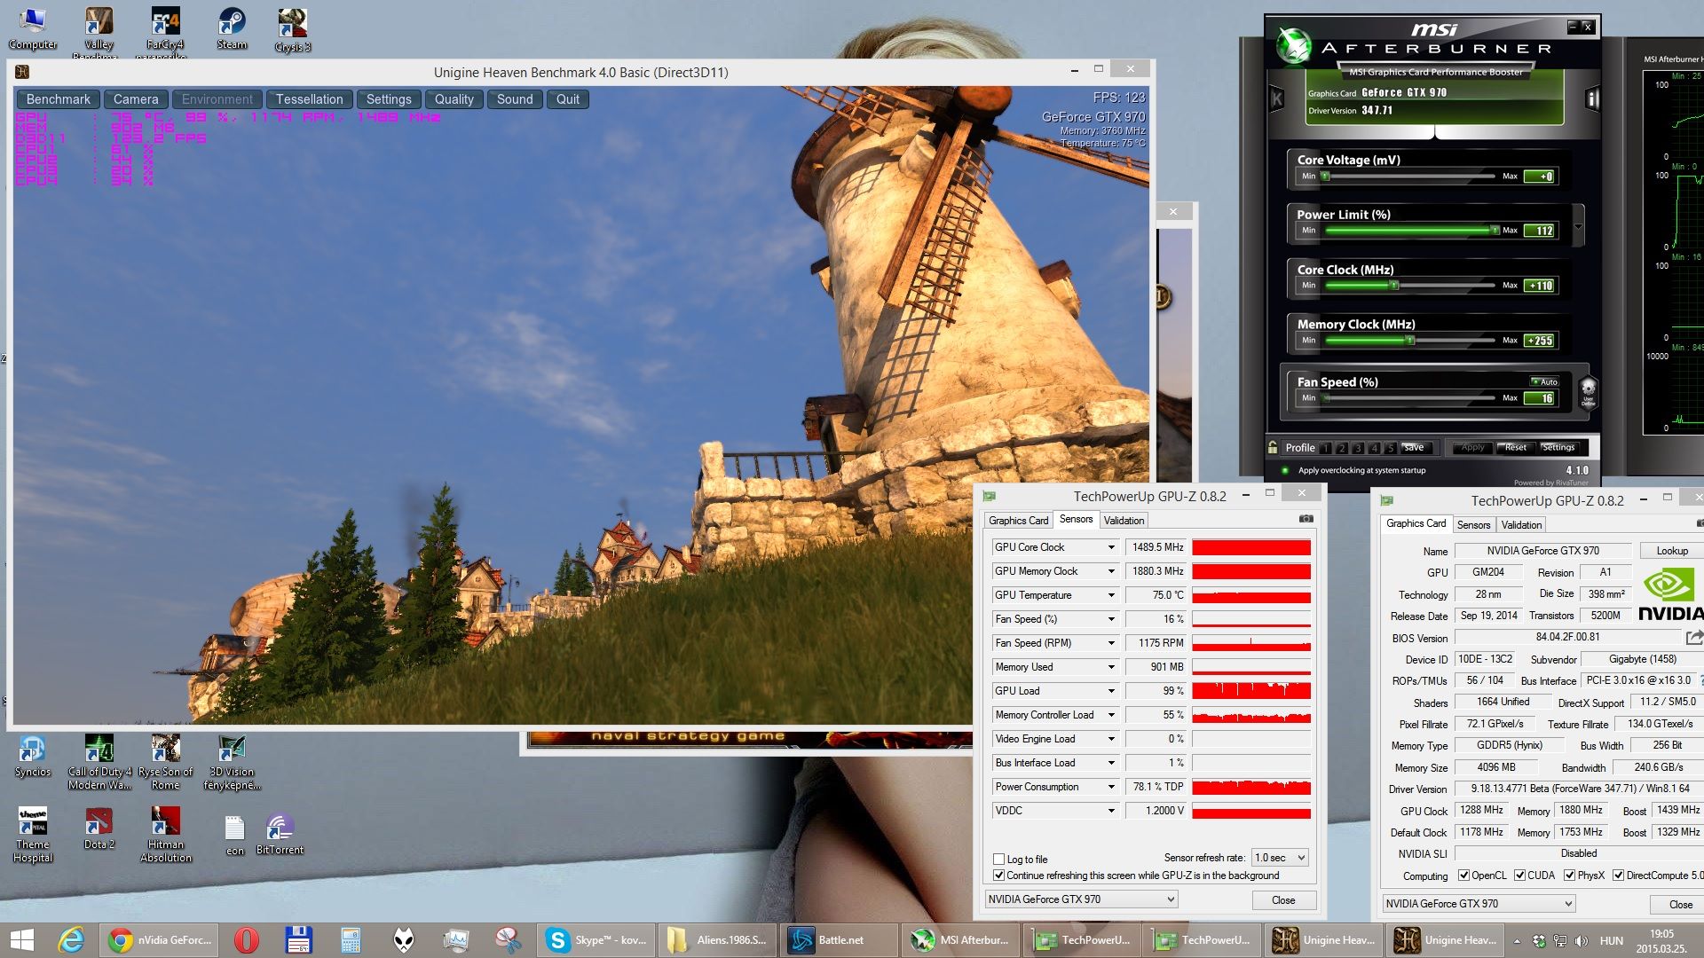This screenshot has height=958, width=1704.
Task: Toggle the CUDA checkbox in GPU-Z
Action: point(1519,875)
